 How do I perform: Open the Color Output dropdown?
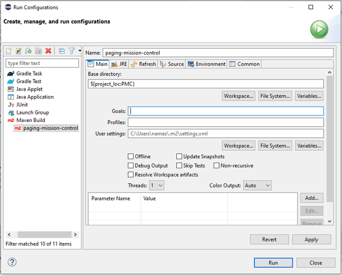(258, 185)
